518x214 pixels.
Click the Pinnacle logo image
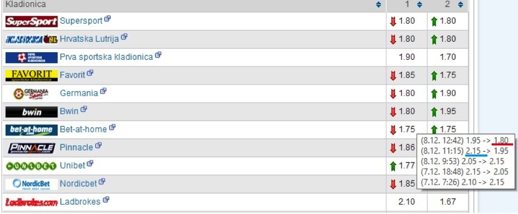tap(31, 148)
